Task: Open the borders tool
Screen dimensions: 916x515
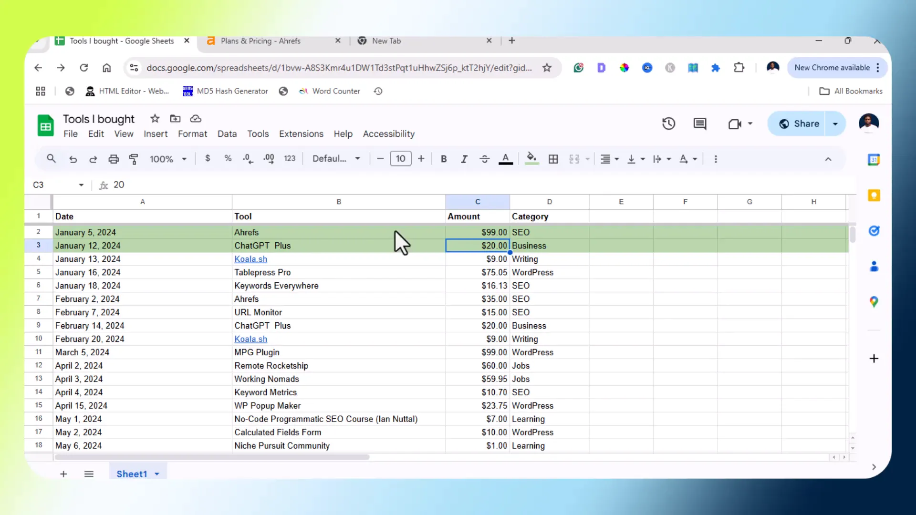Action: (553, 159)
